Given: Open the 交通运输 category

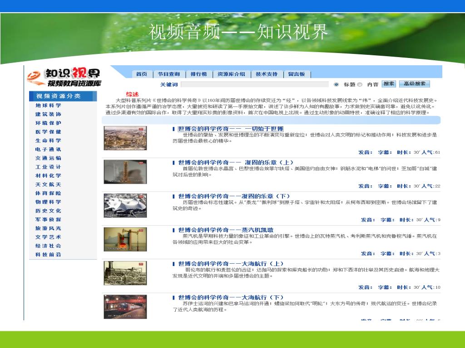Looking at the screenshot, I should click(48, 158).
